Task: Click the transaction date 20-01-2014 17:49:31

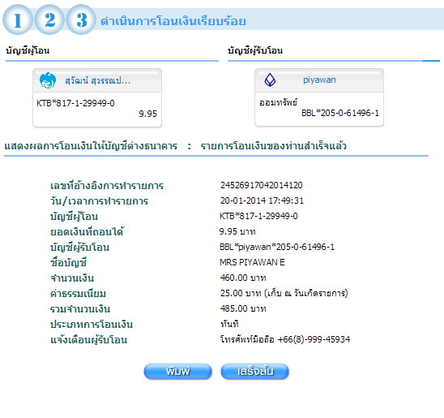Action: [262, 200]
